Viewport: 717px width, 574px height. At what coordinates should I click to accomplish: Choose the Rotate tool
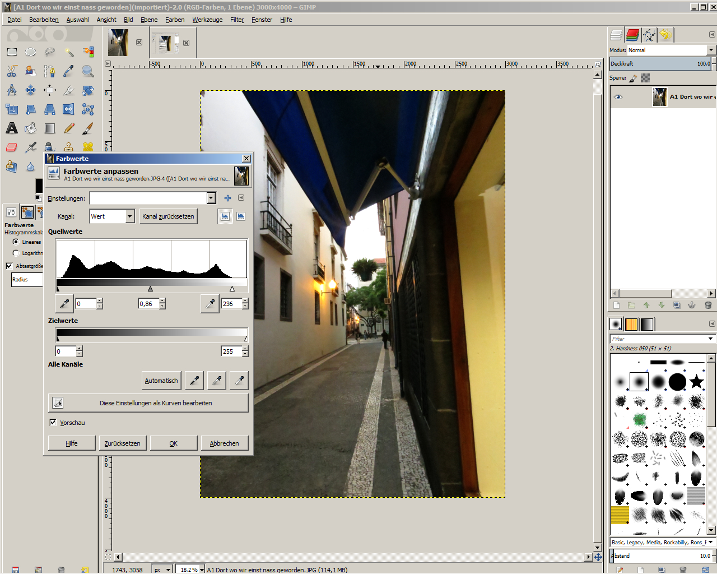pyautogui.click(x=88, y=90)
